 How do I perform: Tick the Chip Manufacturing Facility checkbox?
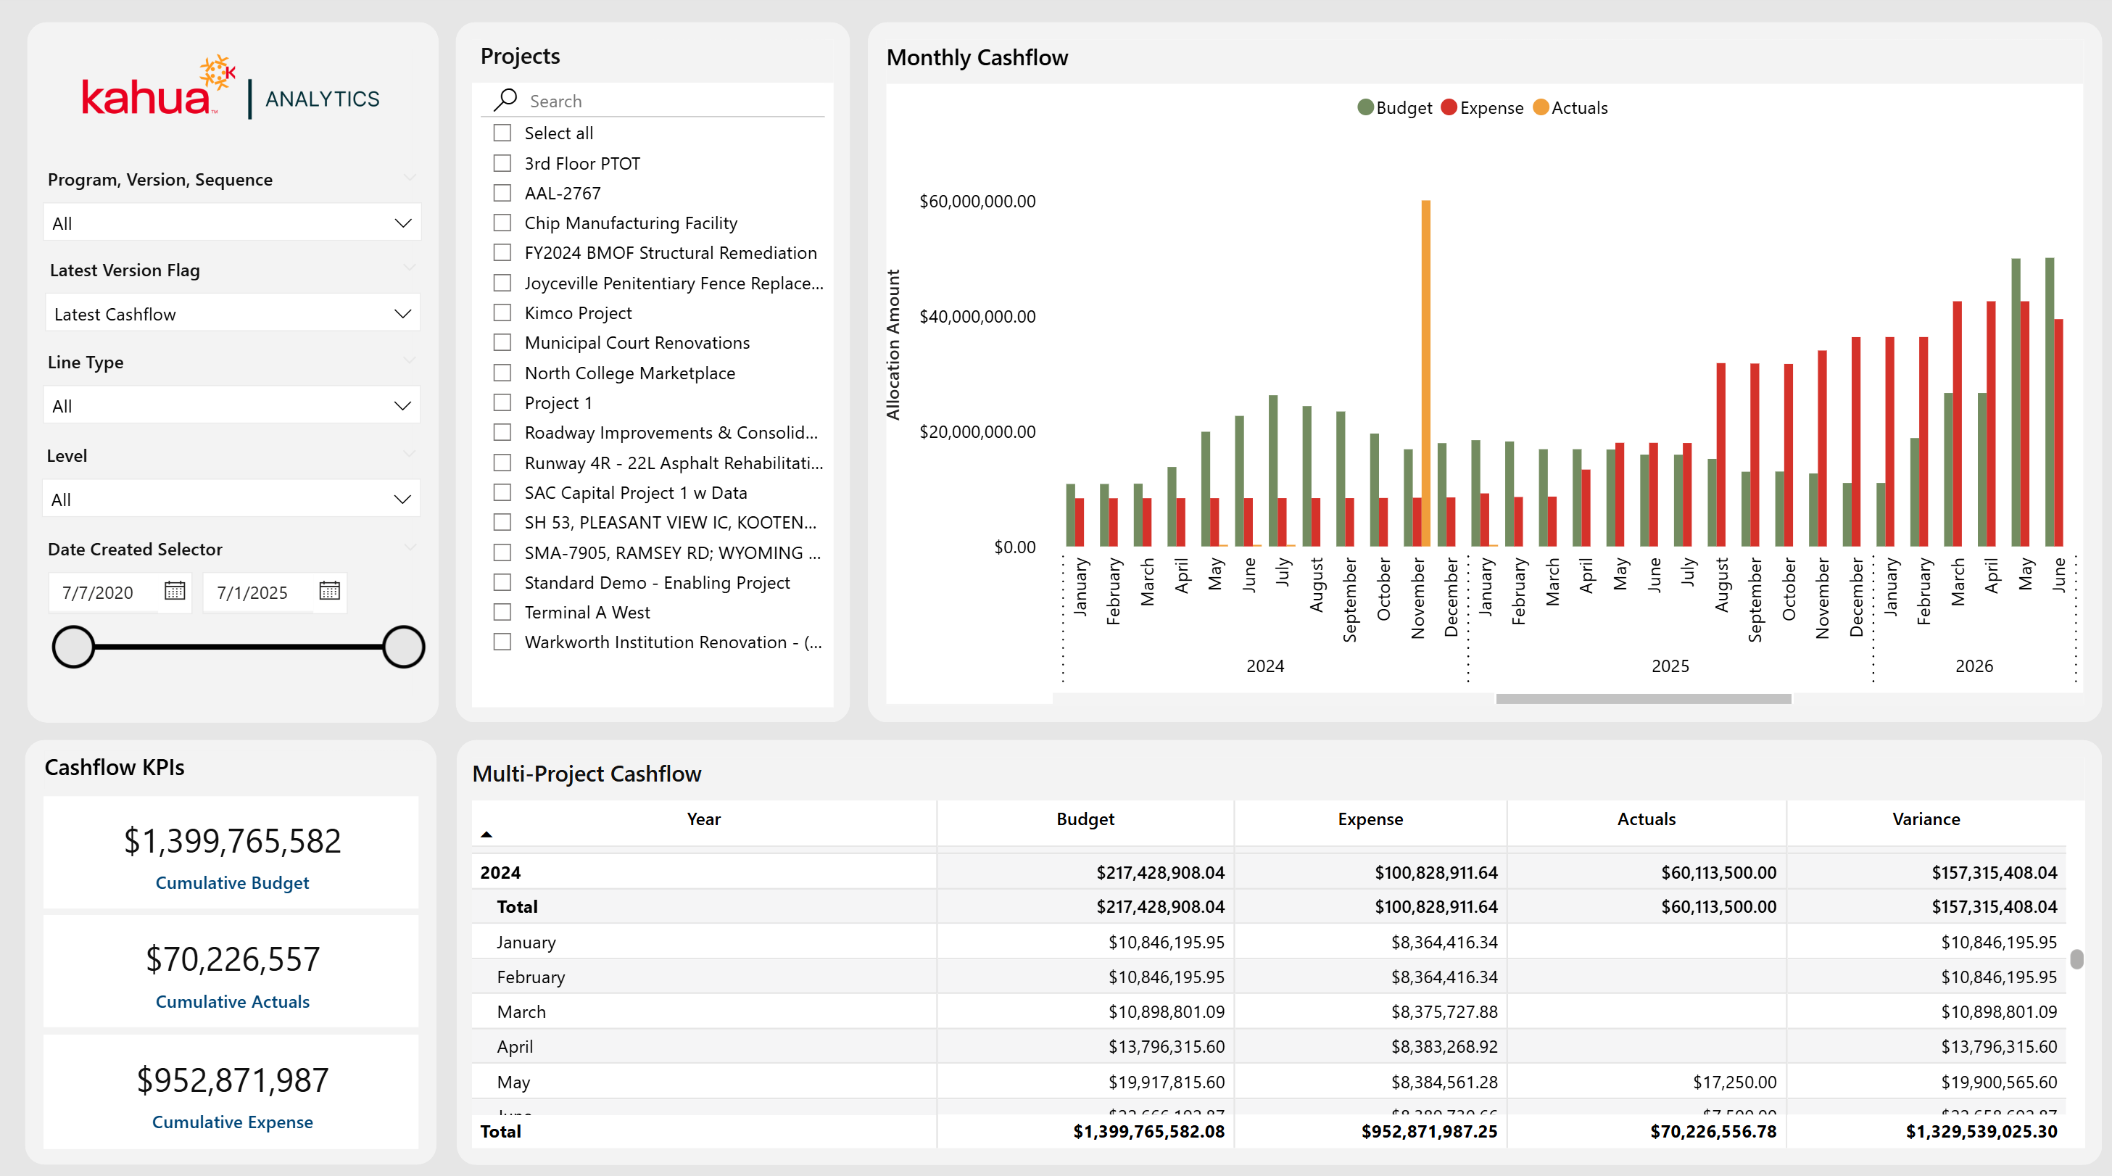[502, 223]
